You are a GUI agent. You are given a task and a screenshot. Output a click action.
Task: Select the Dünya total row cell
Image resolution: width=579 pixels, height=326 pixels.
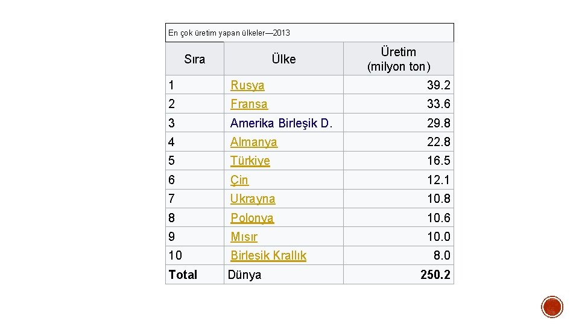click(x=244, y=275)
